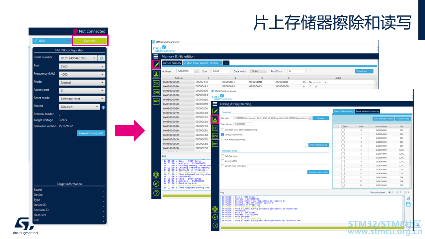
Task: Enable Skip flash erase before programming
Action: pos(223,130)
